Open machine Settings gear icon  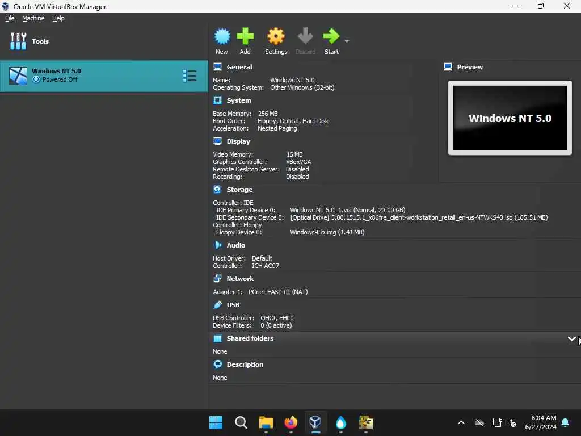coord(276,36)
